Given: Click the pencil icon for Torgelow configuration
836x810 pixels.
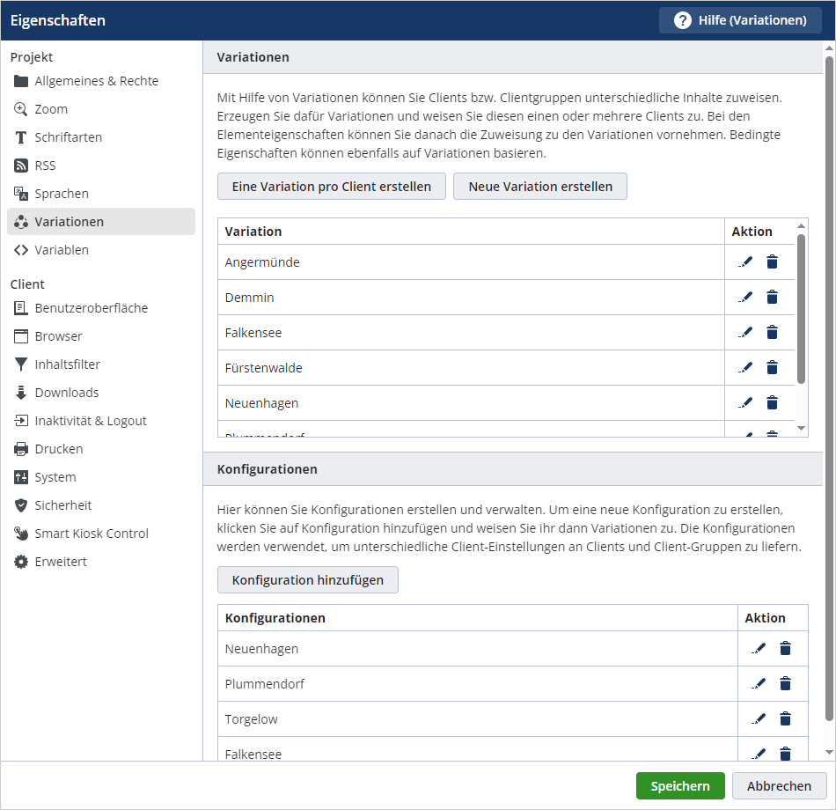Looking at the screenshot, I should coord(759,718).
